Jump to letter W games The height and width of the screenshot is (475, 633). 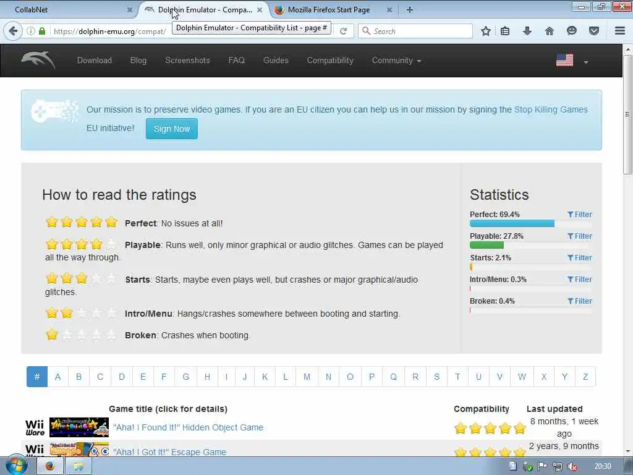522,377
